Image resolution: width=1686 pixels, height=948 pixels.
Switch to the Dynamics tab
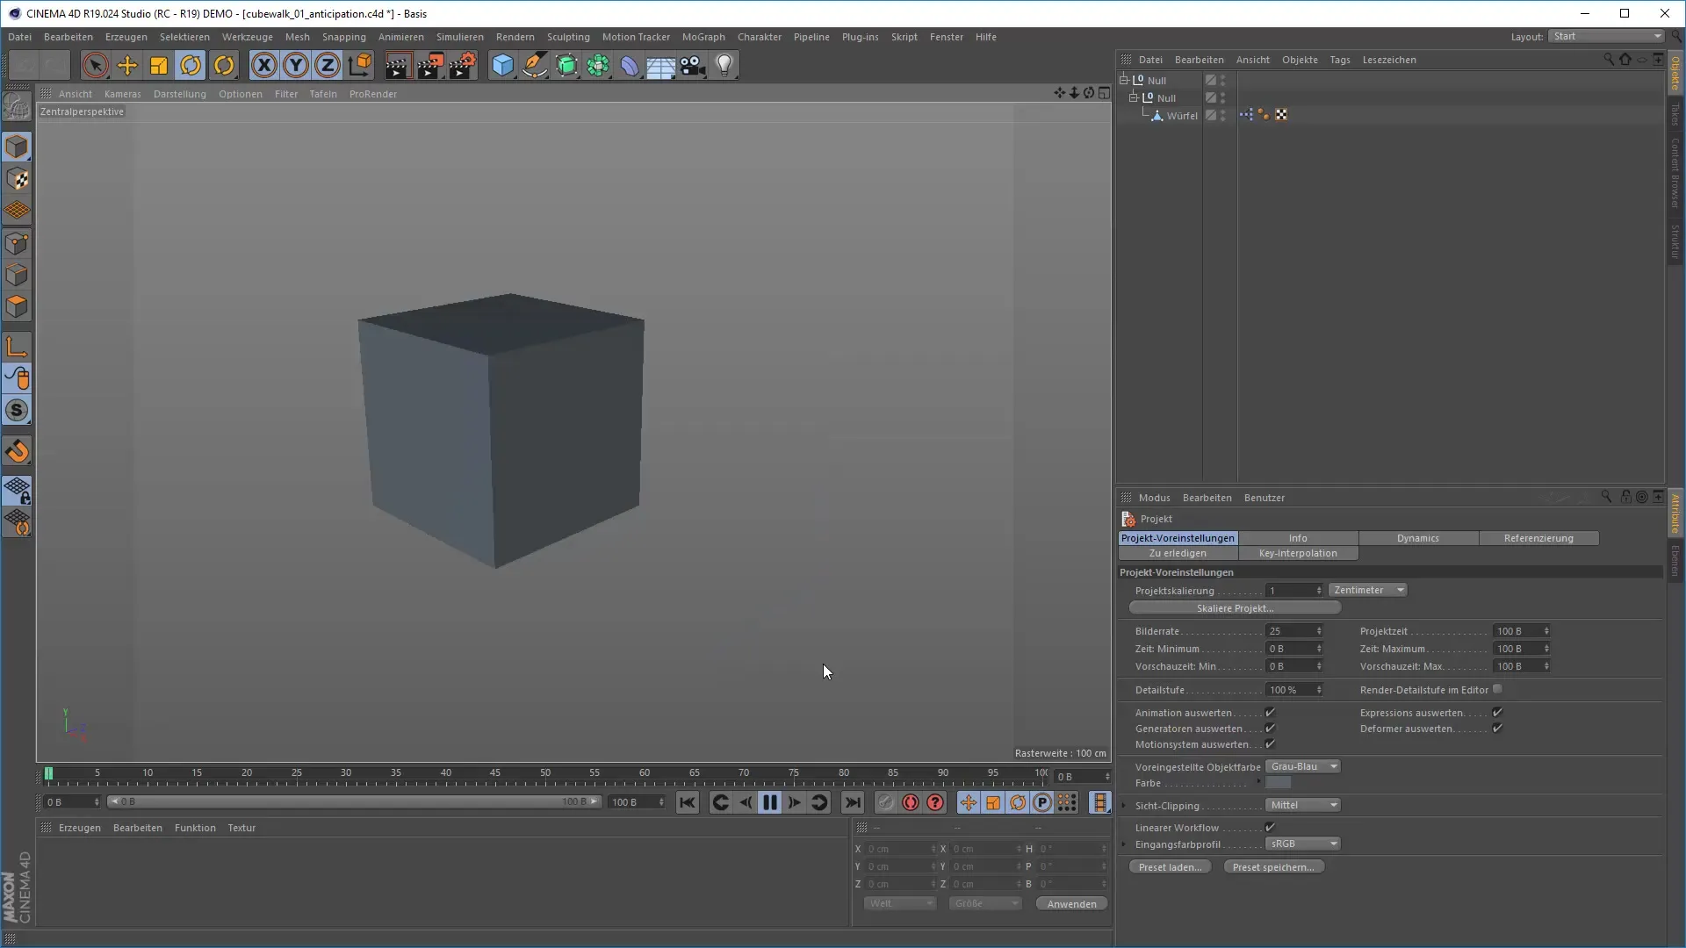point(1418,538)
